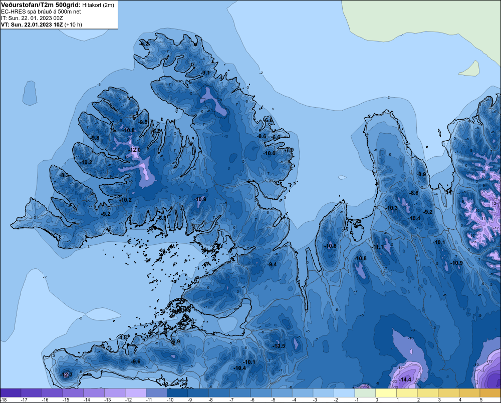Pick the legend swatch between -12 and -11
The height and width of the screenshot is (403, 501).
pos(135,393)
